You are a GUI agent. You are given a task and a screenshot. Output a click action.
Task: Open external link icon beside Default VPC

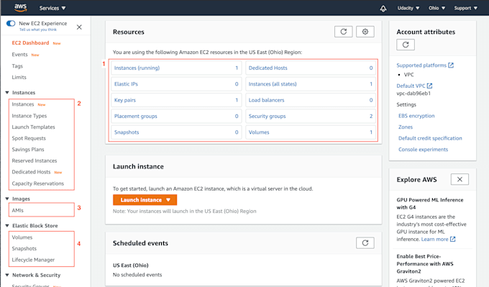430,86
